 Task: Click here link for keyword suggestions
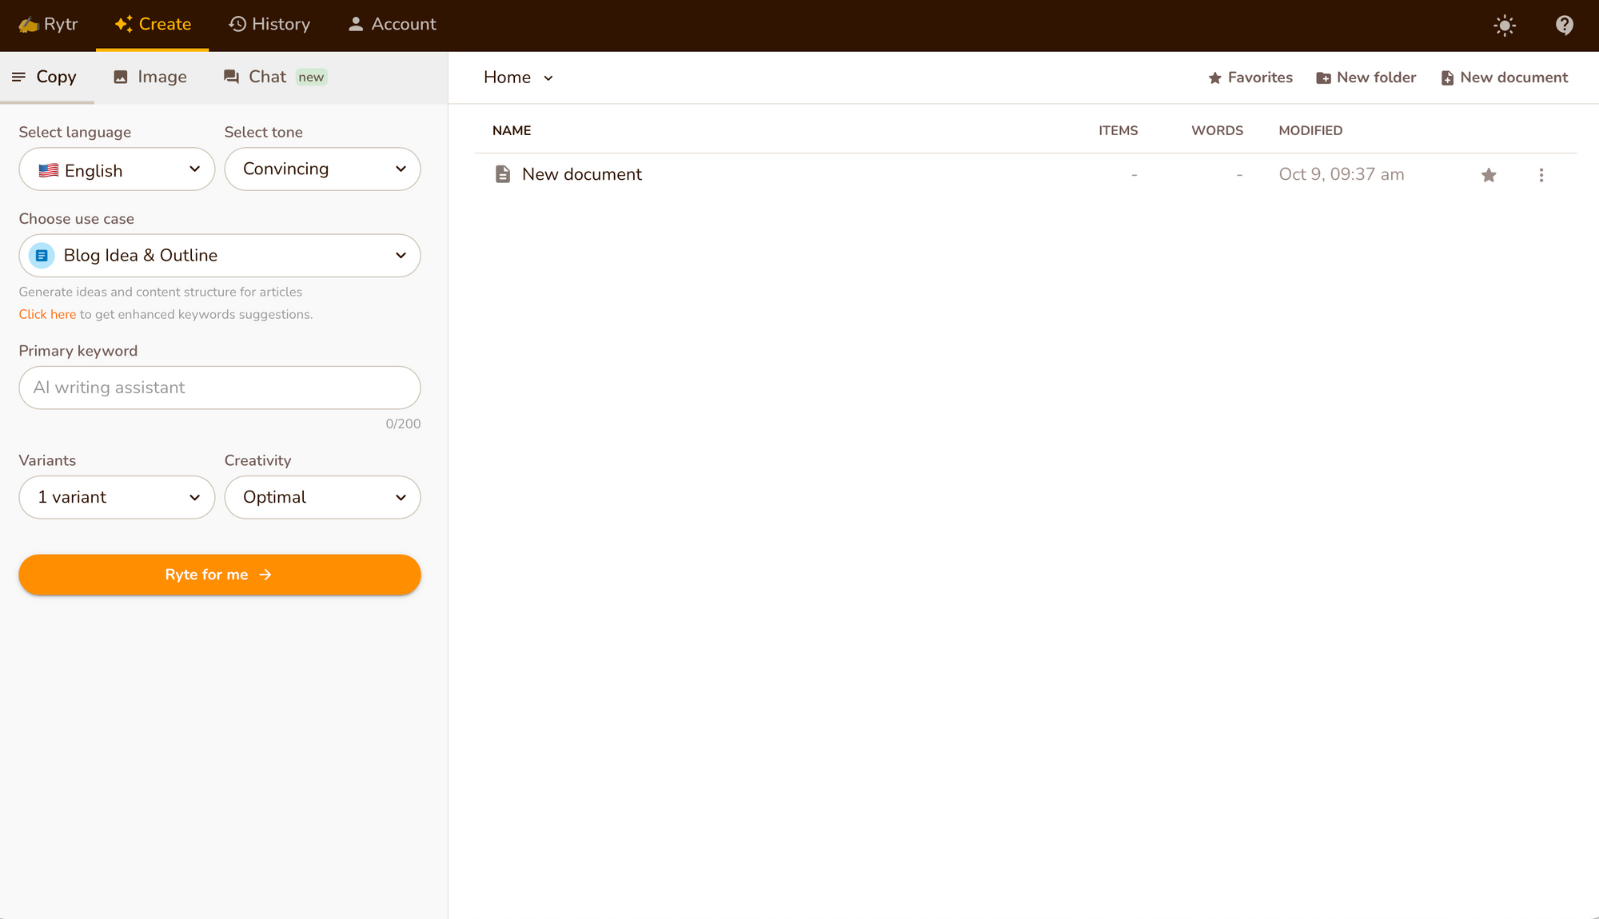coord(47,315)
